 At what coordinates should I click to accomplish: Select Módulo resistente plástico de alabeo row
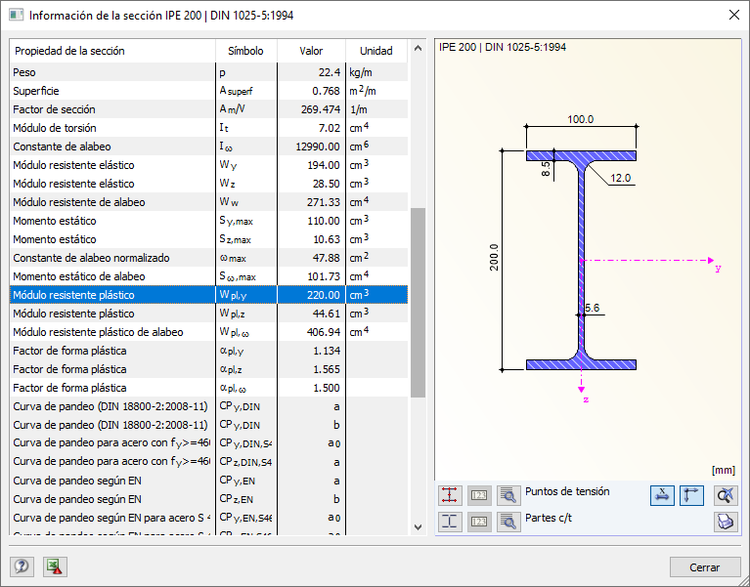point(208,332)
